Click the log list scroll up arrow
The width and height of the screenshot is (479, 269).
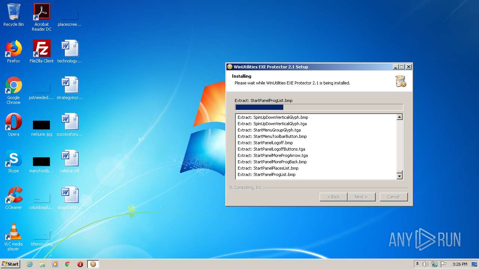[400, 117]
